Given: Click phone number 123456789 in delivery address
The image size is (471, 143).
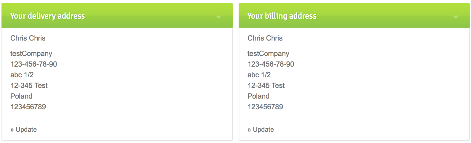Looking at the screenshot, I should 28,107.
